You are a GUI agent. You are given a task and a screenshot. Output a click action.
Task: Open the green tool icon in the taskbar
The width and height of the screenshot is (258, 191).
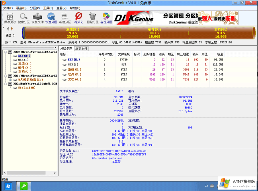(23, 186)
